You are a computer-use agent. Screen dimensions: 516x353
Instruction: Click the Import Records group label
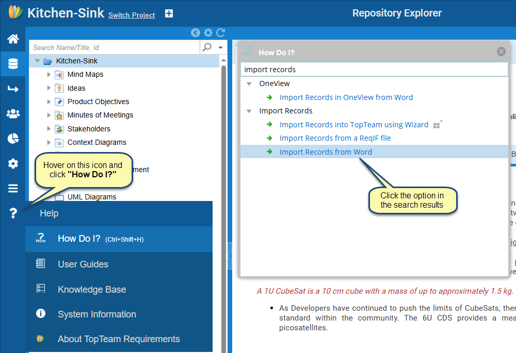click(286, 111)
